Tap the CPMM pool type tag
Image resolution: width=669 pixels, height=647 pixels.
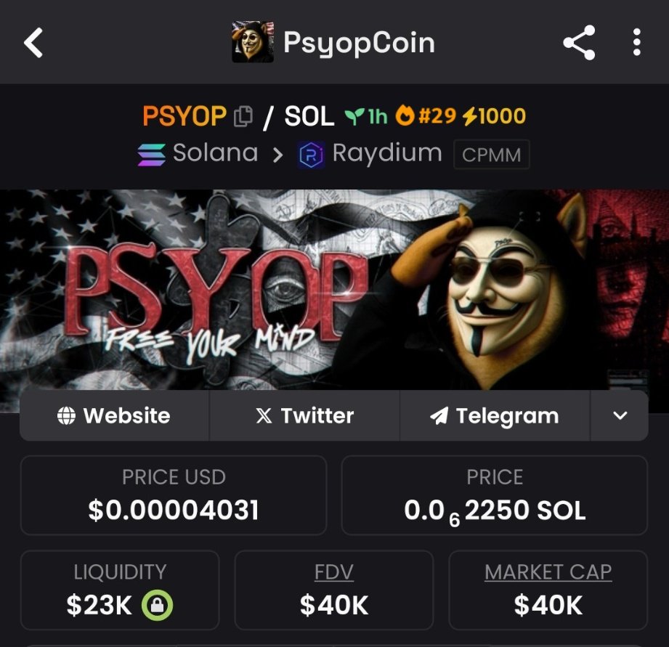pyautogui.click(x=492, y=155)
